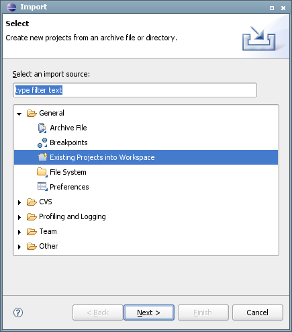The width and height of the screenshot is (292, 332).
Task: Click the Breakpoints icon in the tree
Action: tap(42, 142)
